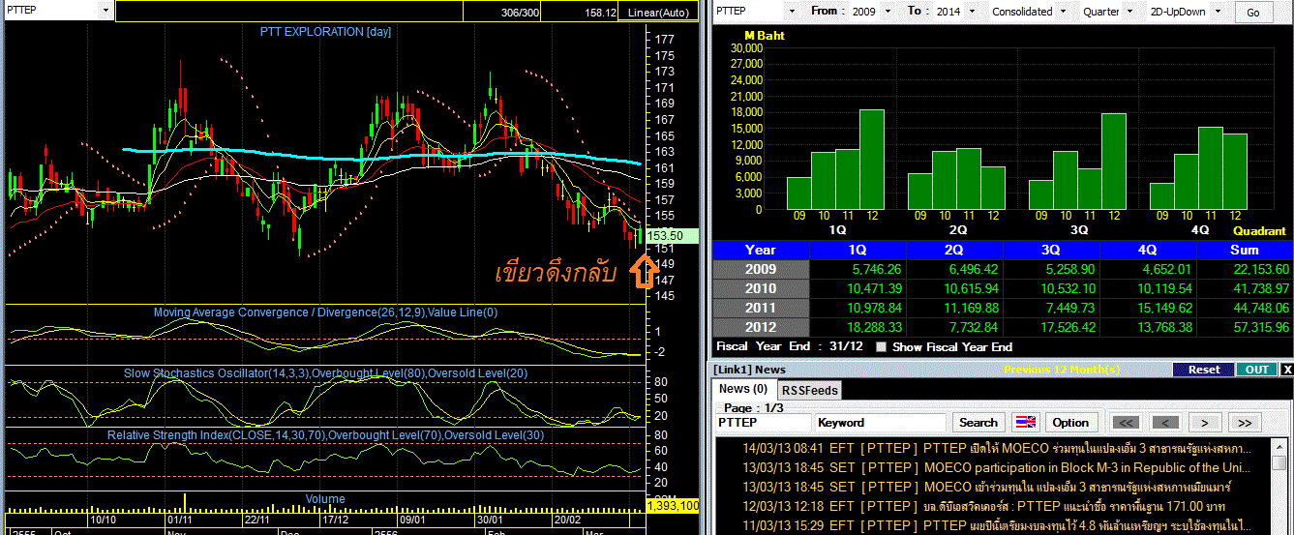Image resolution: width=1294 pixels, height=535 pixels.
Task: Select the 2012 year row label
Action: [760, 327]
